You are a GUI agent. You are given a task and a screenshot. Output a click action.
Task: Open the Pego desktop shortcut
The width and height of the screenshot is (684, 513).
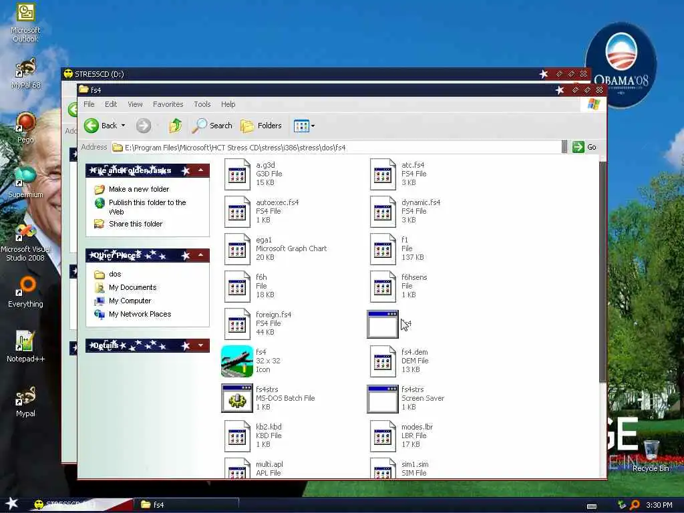pos(25,128)
